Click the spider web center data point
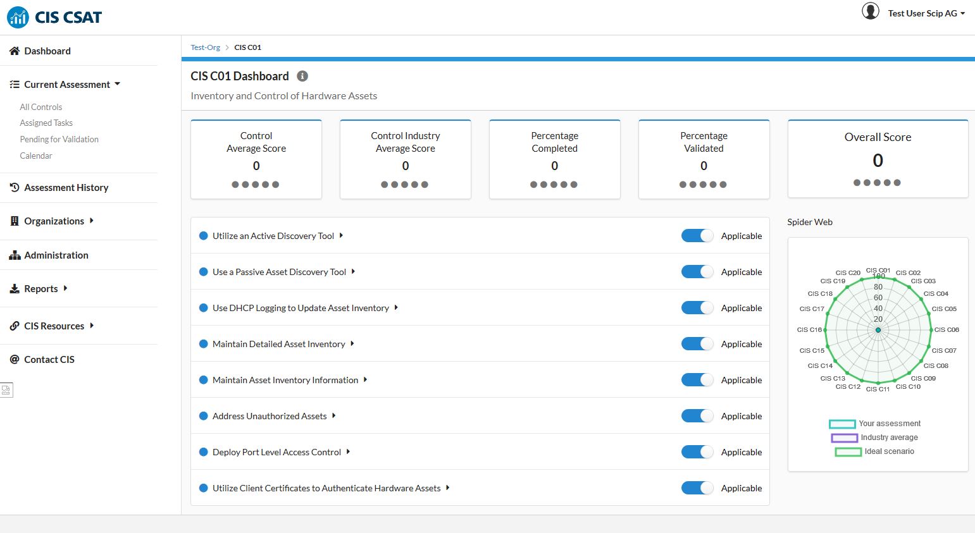This screenshot has height=533, width=975. [878, 330]
